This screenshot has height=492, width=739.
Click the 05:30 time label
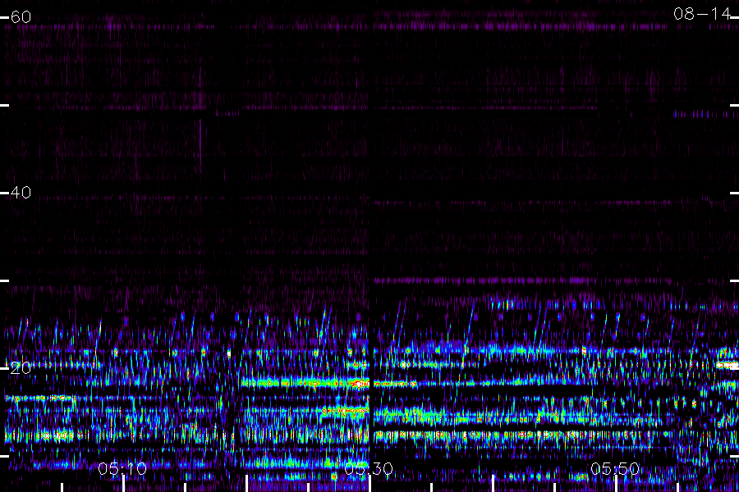(x=369, y=469)
